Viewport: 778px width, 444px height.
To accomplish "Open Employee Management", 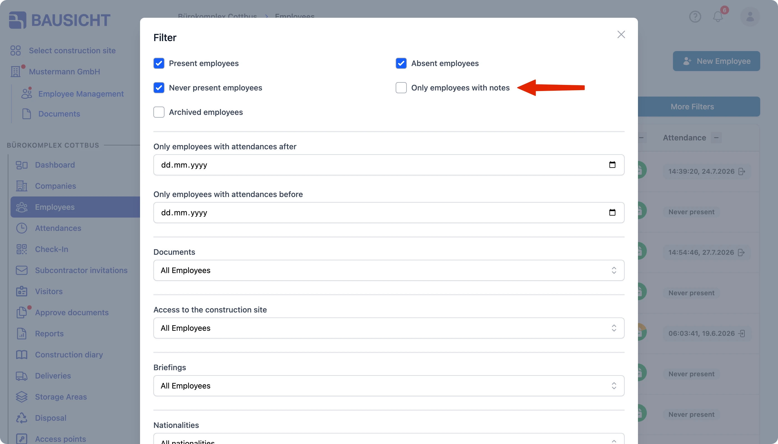I will (81, 94).
